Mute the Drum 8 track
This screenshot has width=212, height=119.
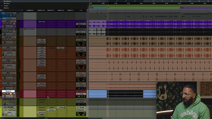pyautogui.click(x=14, y=94)
